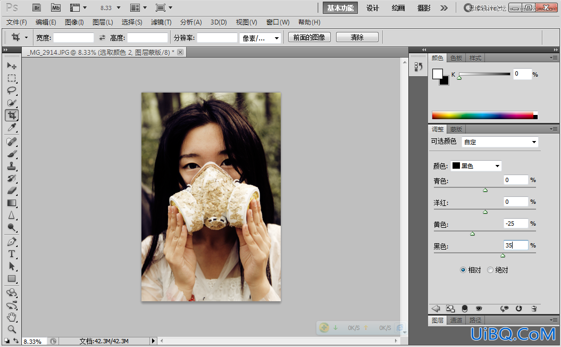Select the Move tool

(x=12, y=66)
